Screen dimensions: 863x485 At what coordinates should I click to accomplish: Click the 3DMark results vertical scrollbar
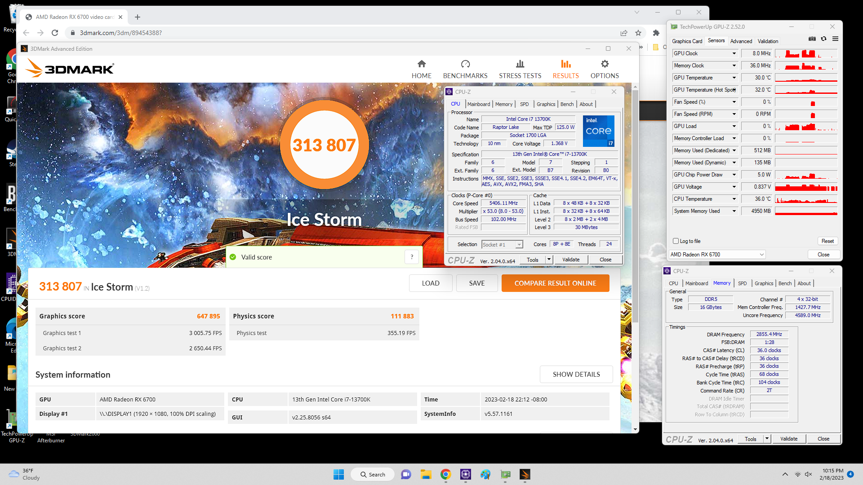coord(635,207)
